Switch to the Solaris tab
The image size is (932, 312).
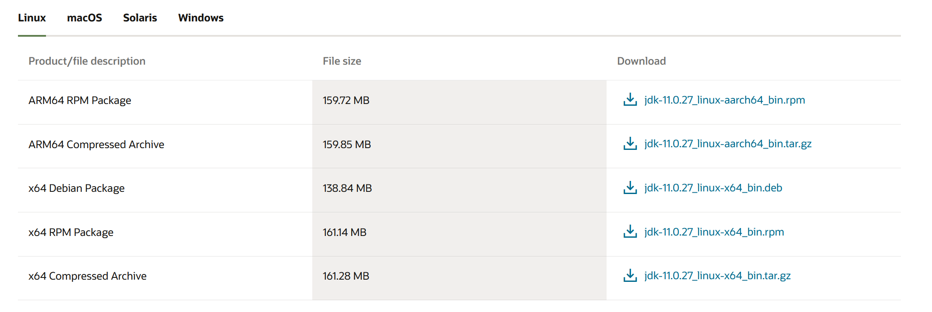pos(140,18)
